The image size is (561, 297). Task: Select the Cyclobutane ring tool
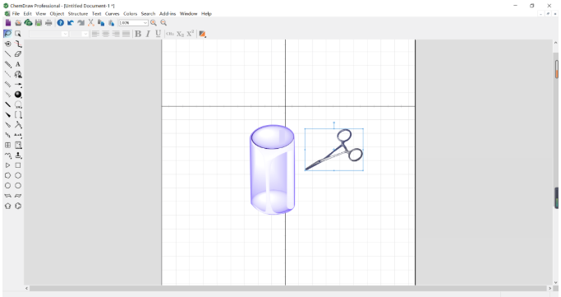click(x=18, y=165)
